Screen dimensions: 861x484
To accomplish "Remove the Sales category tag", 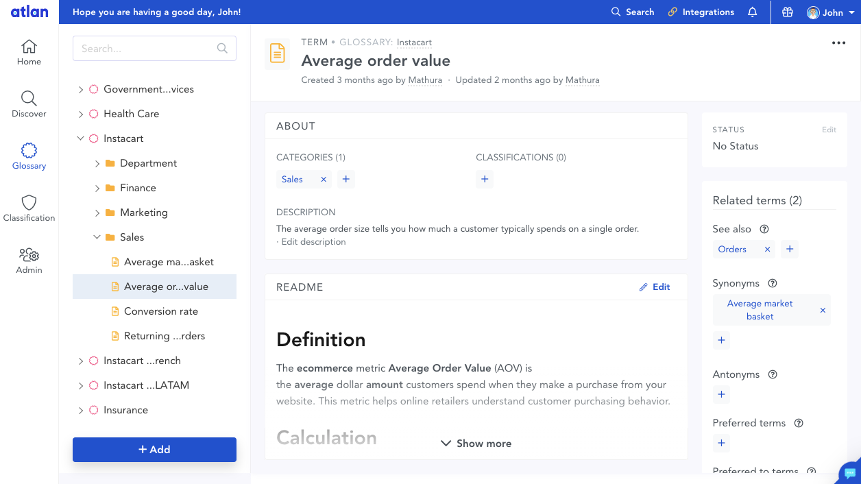I will [324, 180].
